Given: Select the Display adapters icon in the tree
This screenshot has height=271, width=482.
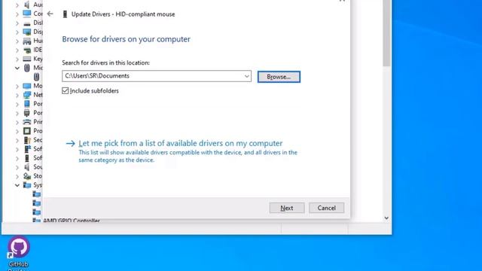Looking at the screenshot, I should coord(27,32).
